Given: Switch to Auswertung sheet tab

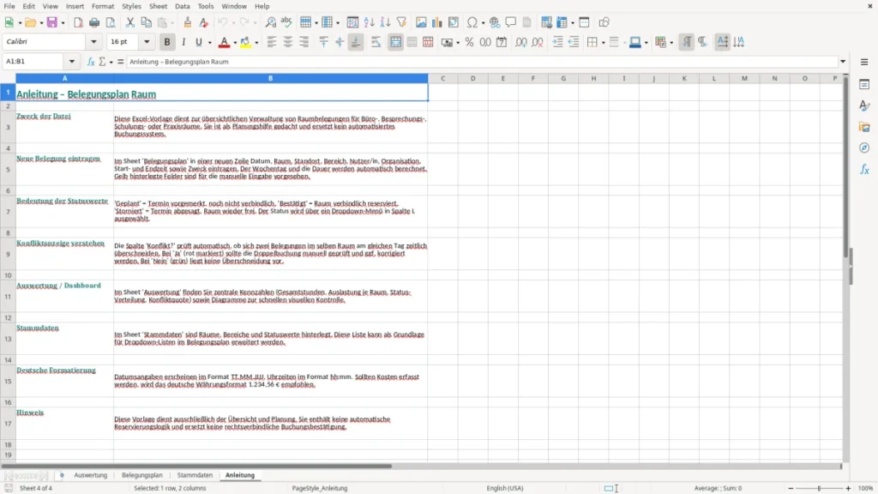Looking at the screenshot, I should 91,475.
